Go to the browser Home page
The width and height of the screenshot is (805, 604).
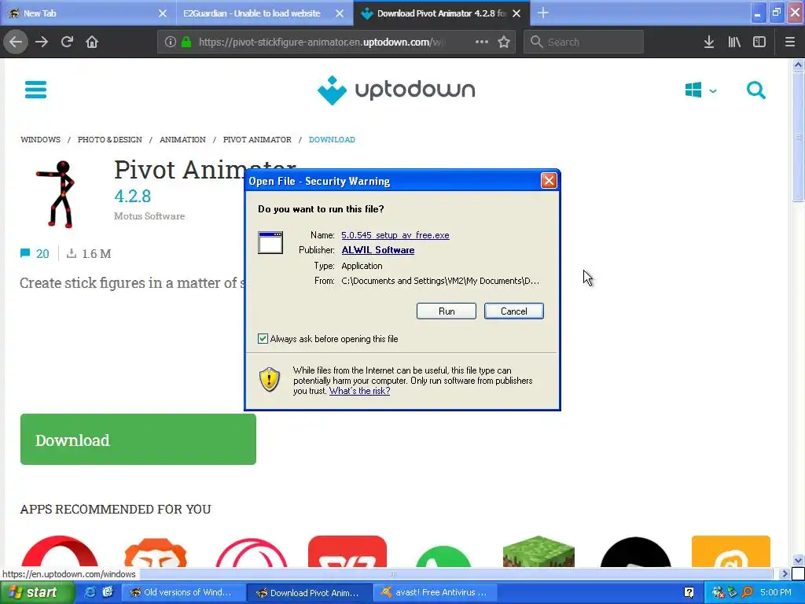(92, 42)
